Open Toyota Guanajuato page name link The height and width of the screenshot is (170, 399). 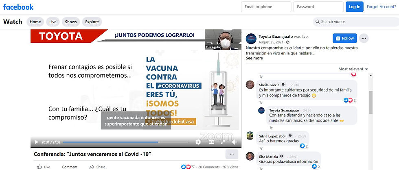[276, 37]
